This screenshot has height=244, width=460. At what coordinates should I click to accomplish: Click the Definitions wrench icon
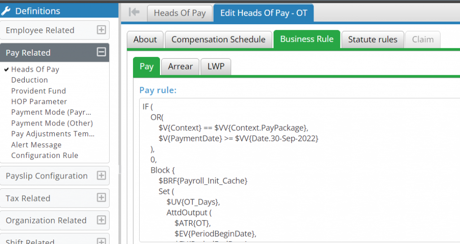point(6,11)
